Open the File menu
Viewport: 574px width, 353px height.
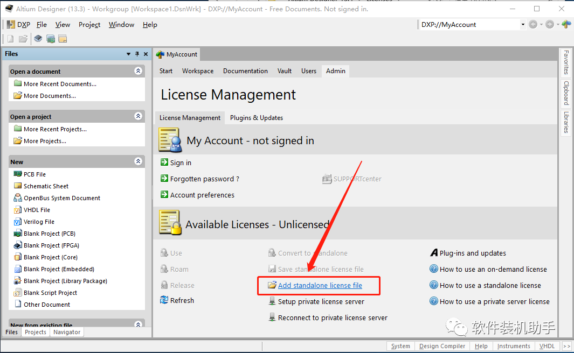point(42,24)
